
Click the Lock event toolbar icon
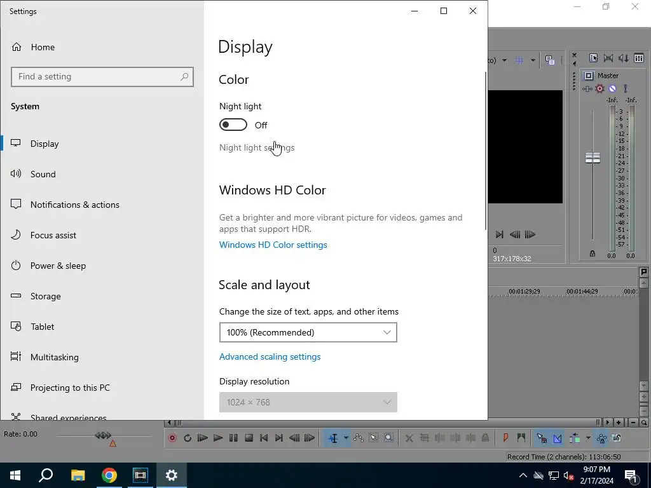(485, 438)
